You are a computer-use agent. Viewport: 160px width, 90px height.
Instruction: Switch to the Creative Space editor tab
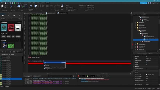point(29,13)
